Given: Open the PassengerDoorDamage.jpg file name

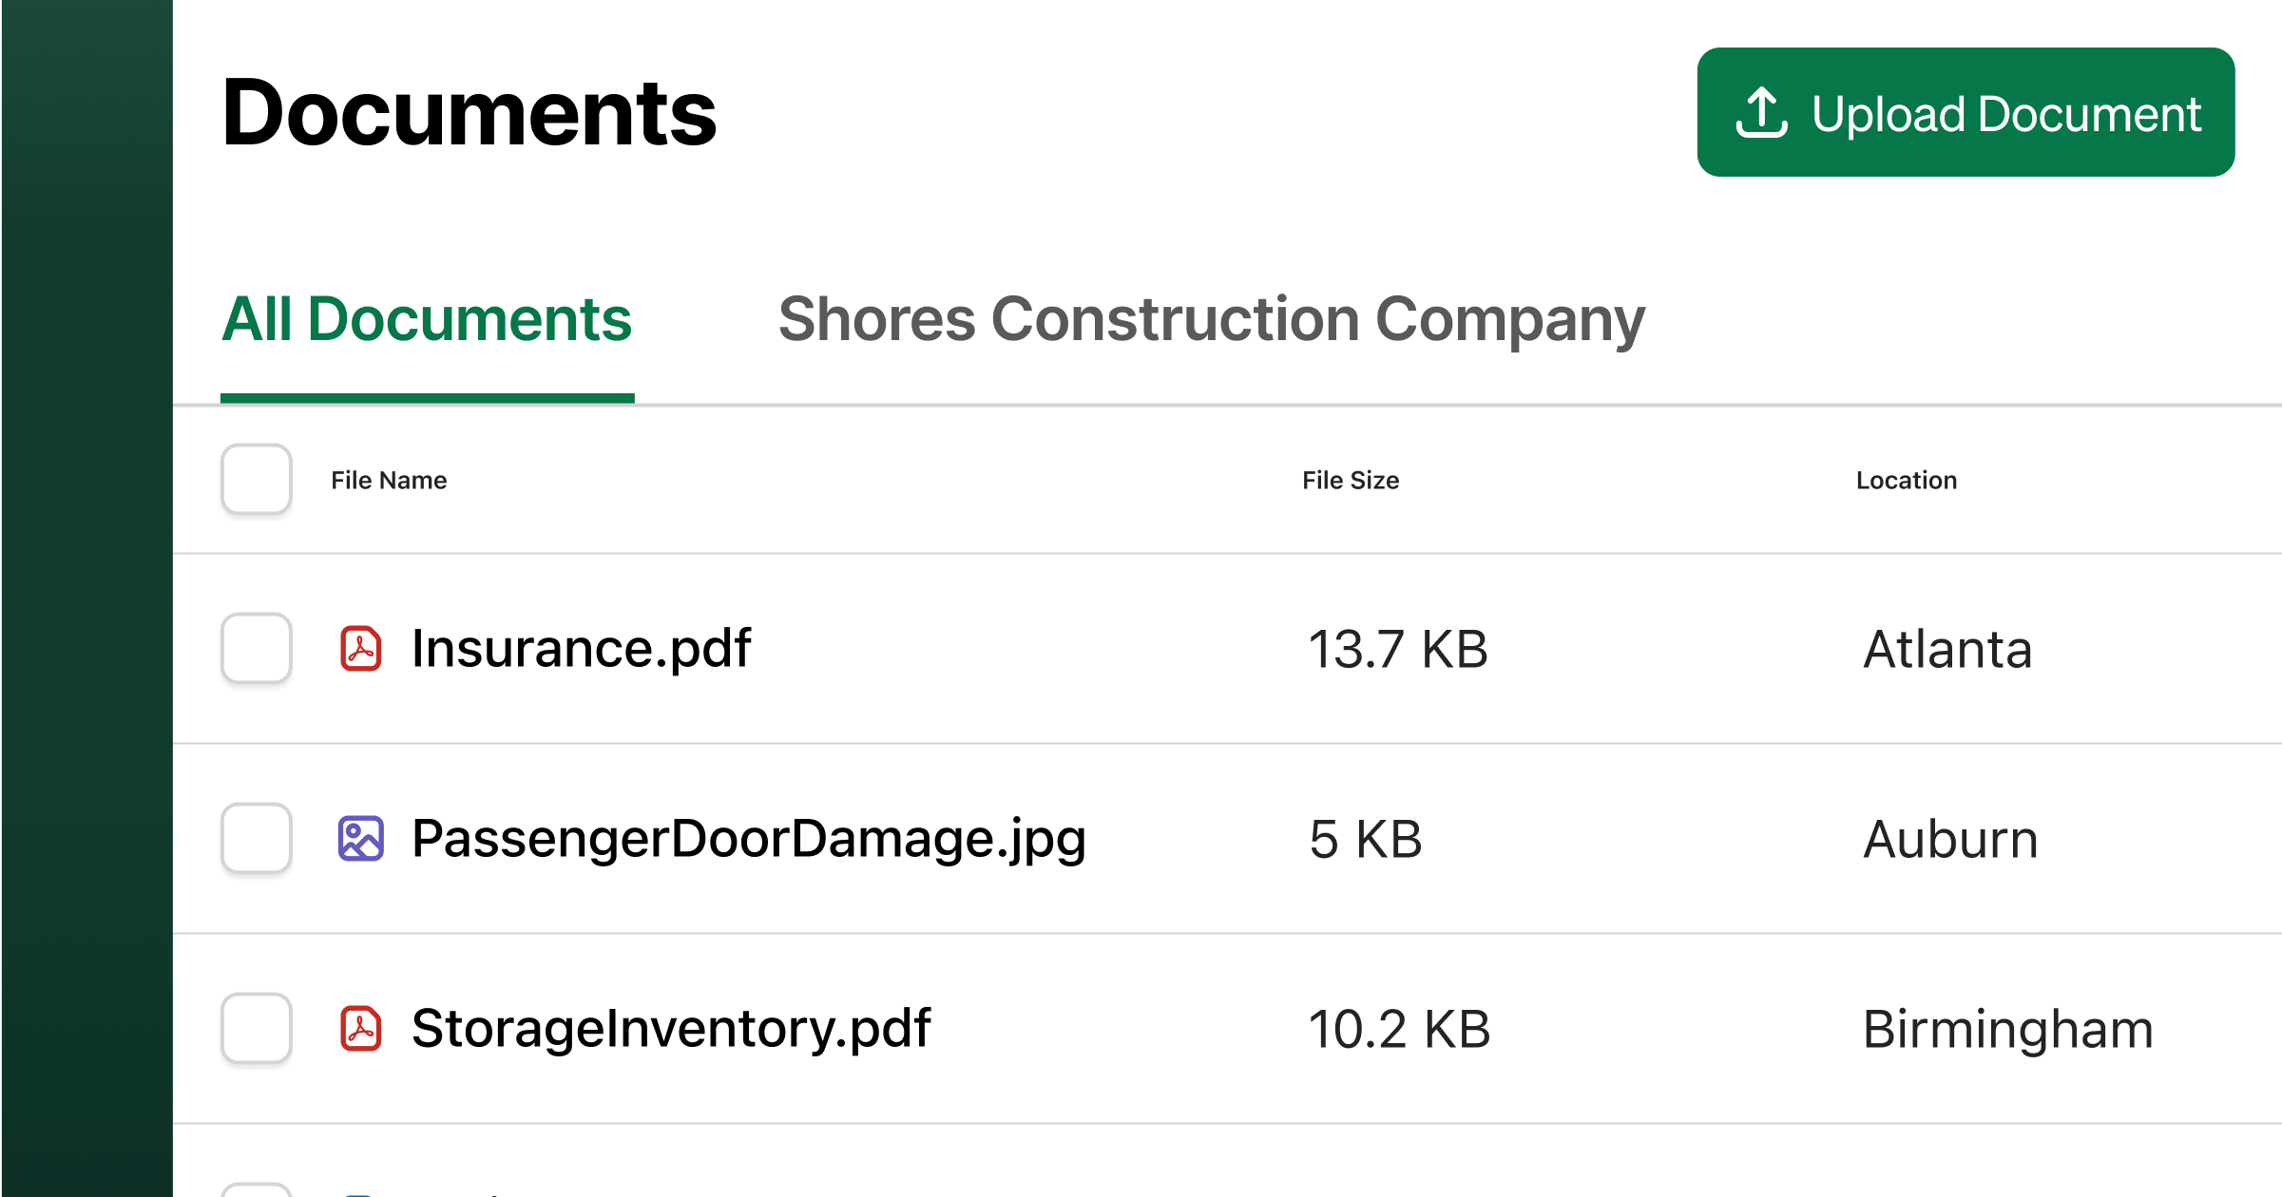Looking at the screenshot, I should [748, 839].
